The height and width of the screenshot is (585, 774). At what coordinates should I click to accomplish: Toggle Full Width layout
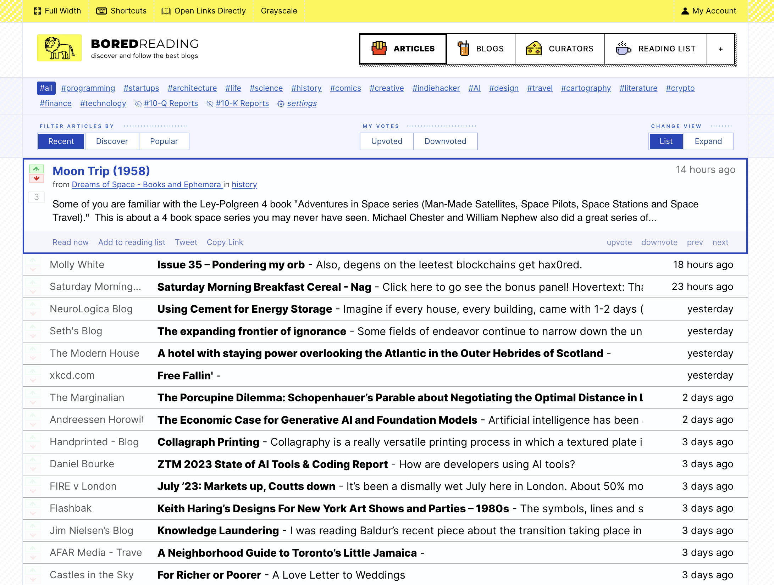coord(57,11)
